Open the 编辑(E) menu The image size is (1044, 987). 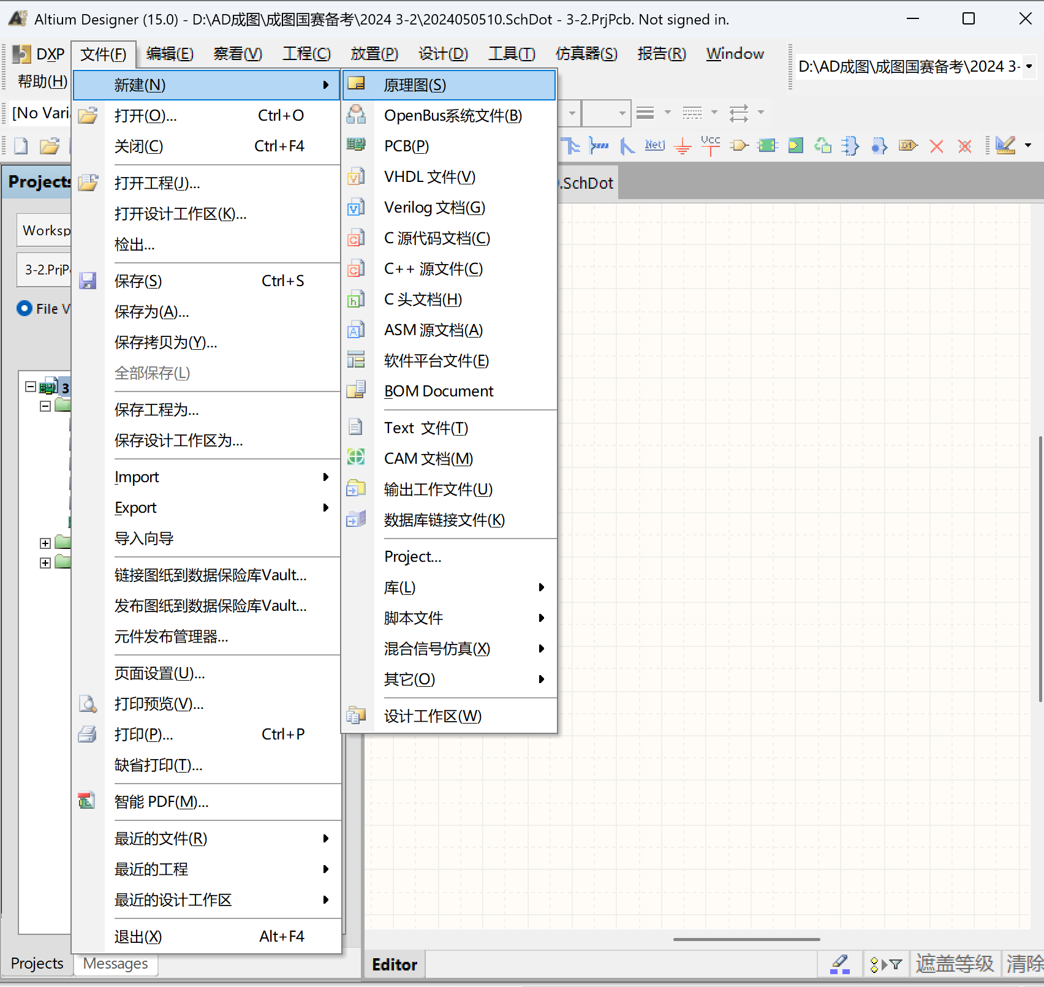click(170, 54)
